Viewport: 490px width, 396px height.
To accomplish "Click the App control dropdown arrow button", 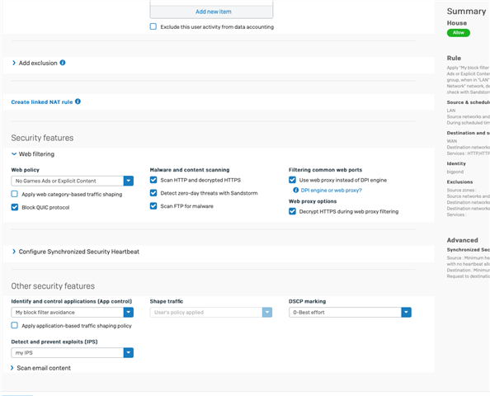I will [129, 312].
